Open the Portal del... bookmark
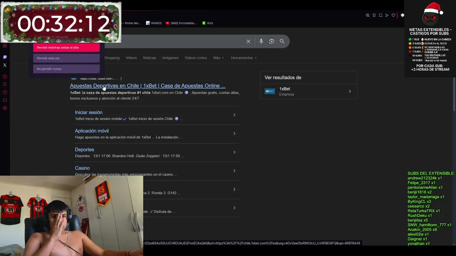Screen dimensions: 456x256 pyautogui.click(x=131, y=23)
